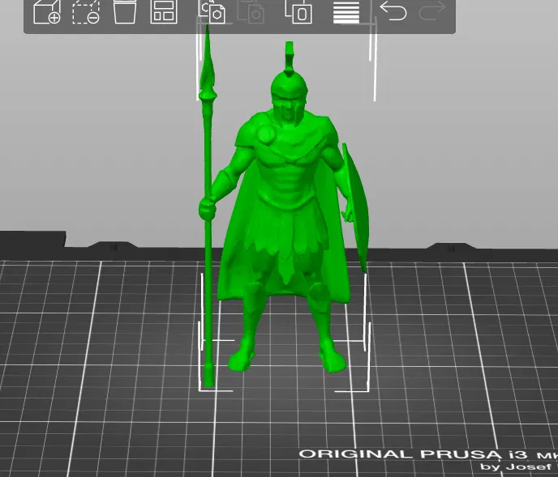Click the greyed-out Paste icon
This screenshot has height=477, width=558.
click(251, 12)
